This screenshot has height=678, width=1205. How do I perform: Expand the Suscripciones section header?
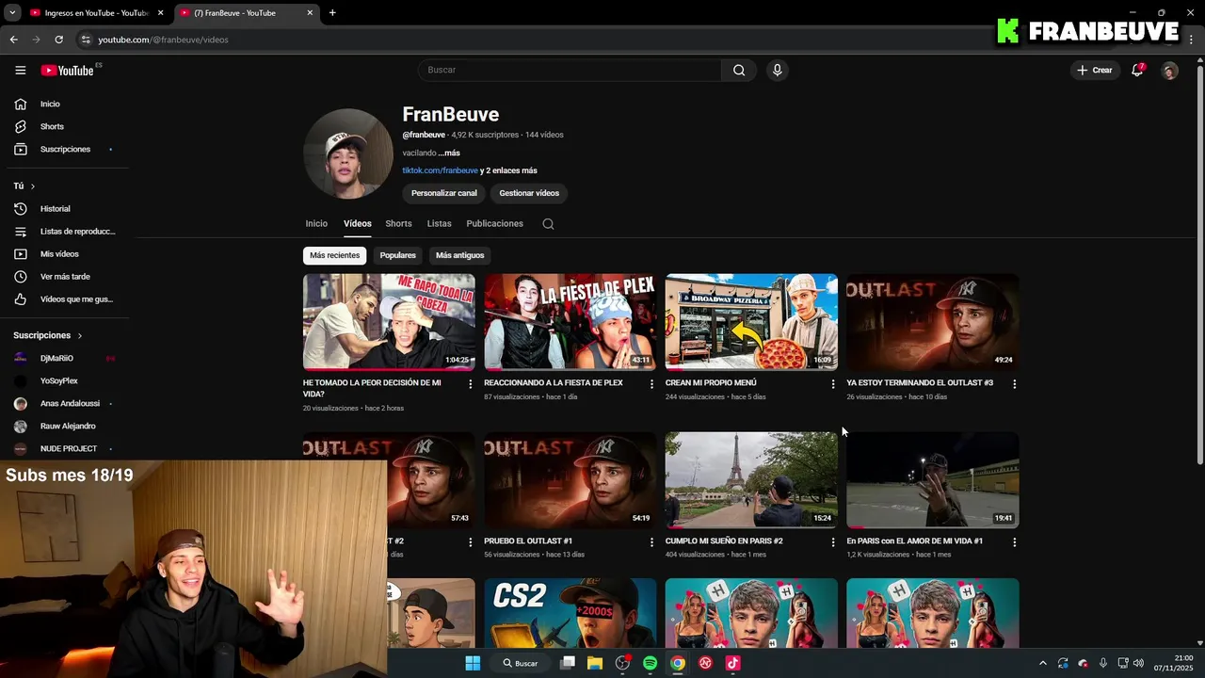pos(48,335)
